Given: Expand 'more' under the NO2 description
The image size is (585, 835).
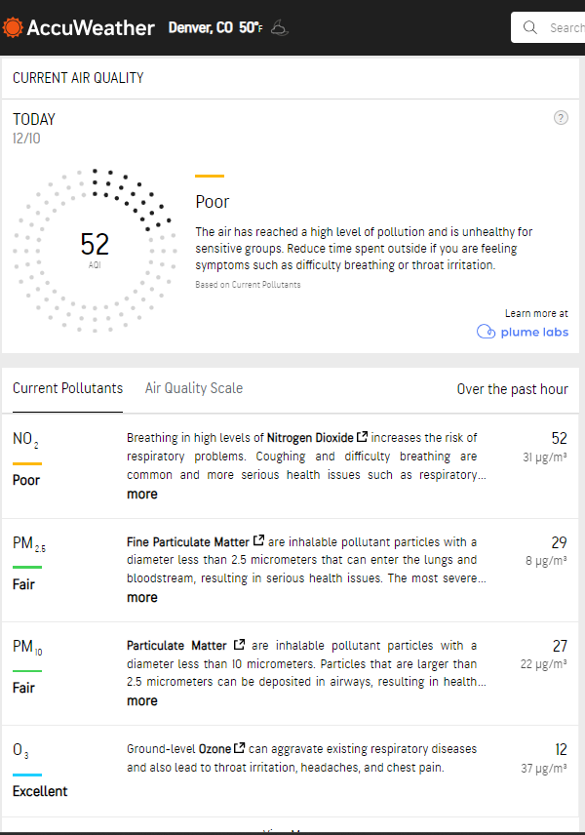Looking at the screenshot, I should tap(142, 494).
